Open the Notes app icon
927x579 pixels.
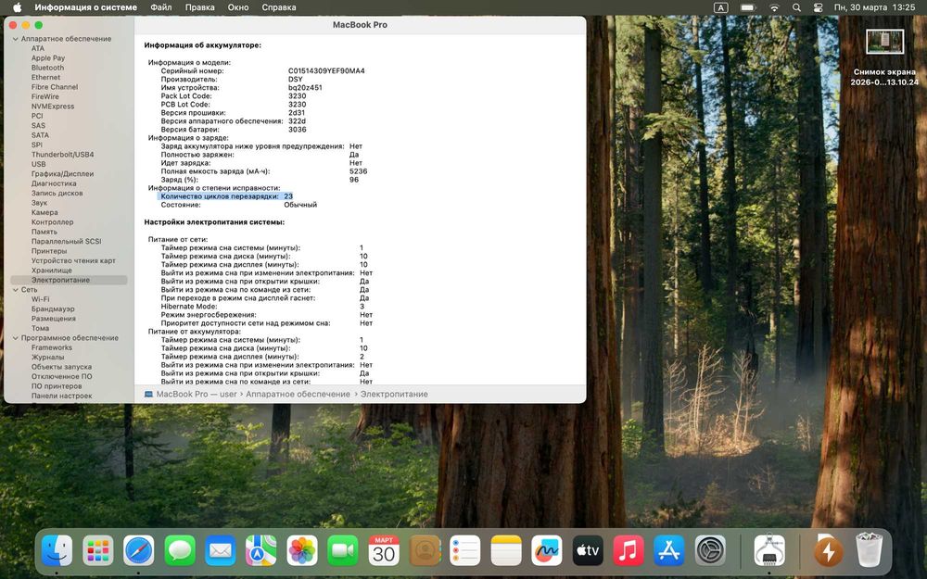click(506, 550)
